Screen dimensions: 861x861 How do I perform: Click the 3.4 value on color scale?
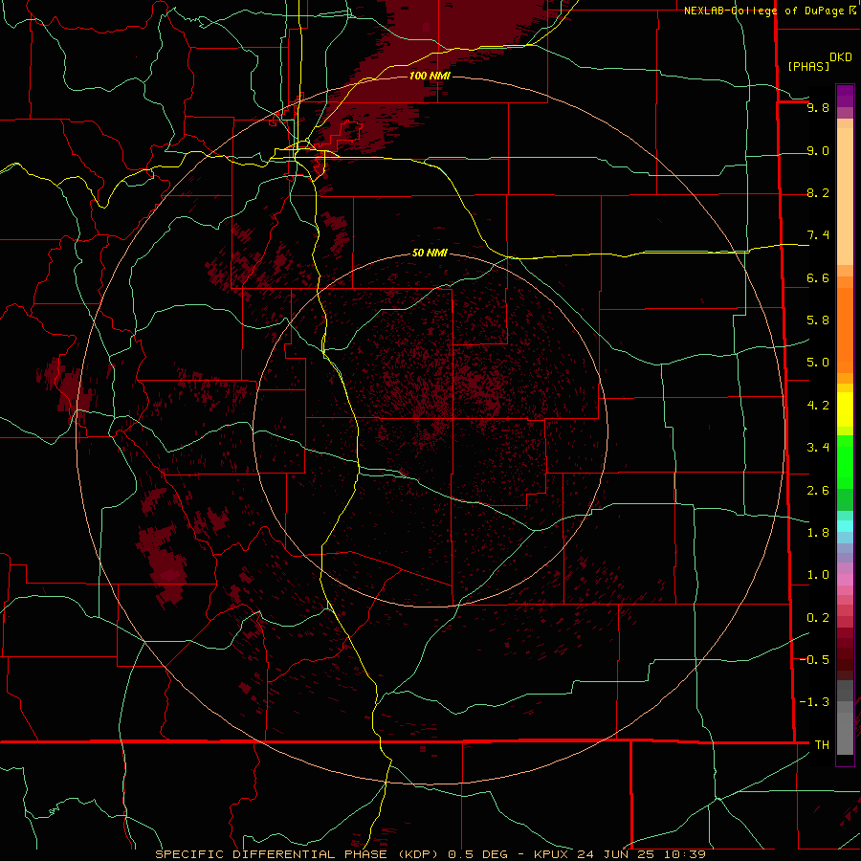point(818,448)
